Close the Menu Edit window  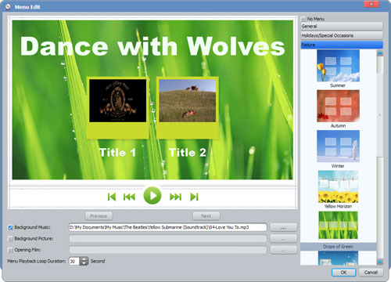371,4
